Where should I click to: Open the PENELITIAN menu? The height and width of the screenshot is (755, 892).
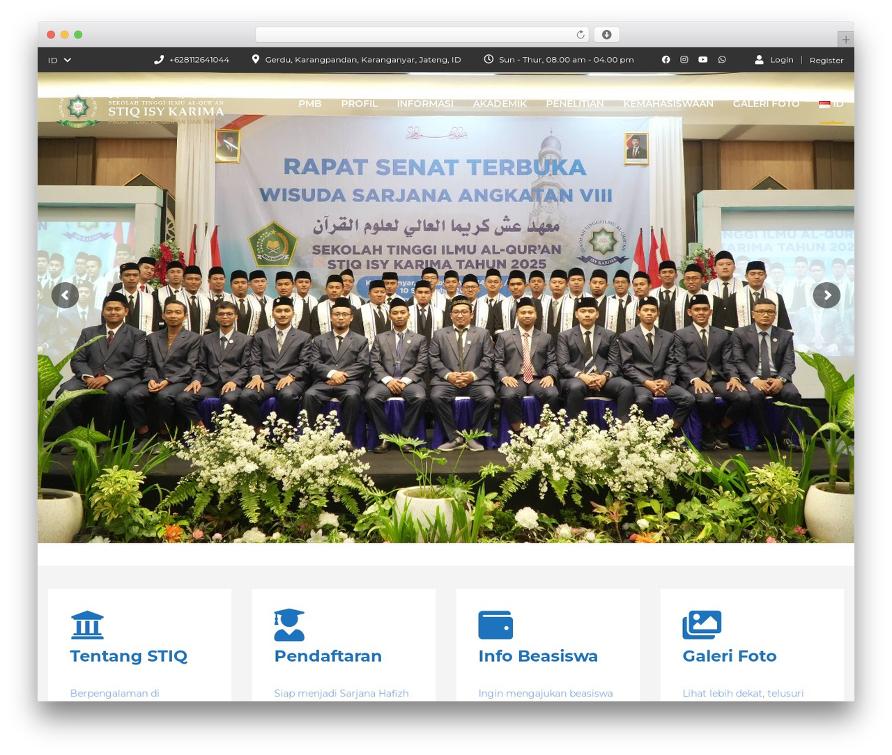click(575, 104)
